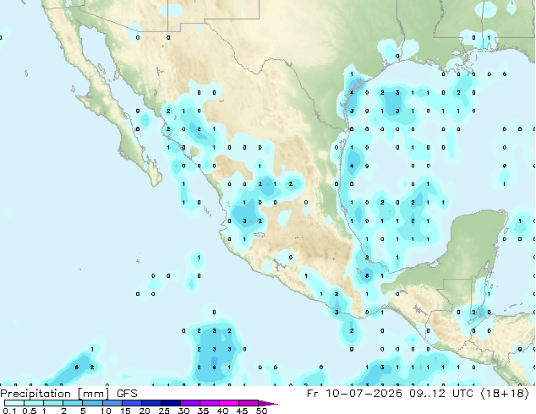Click the "30" legend value
The height and width of the screenshot is (414, 536).
click(x=183, y=411)
